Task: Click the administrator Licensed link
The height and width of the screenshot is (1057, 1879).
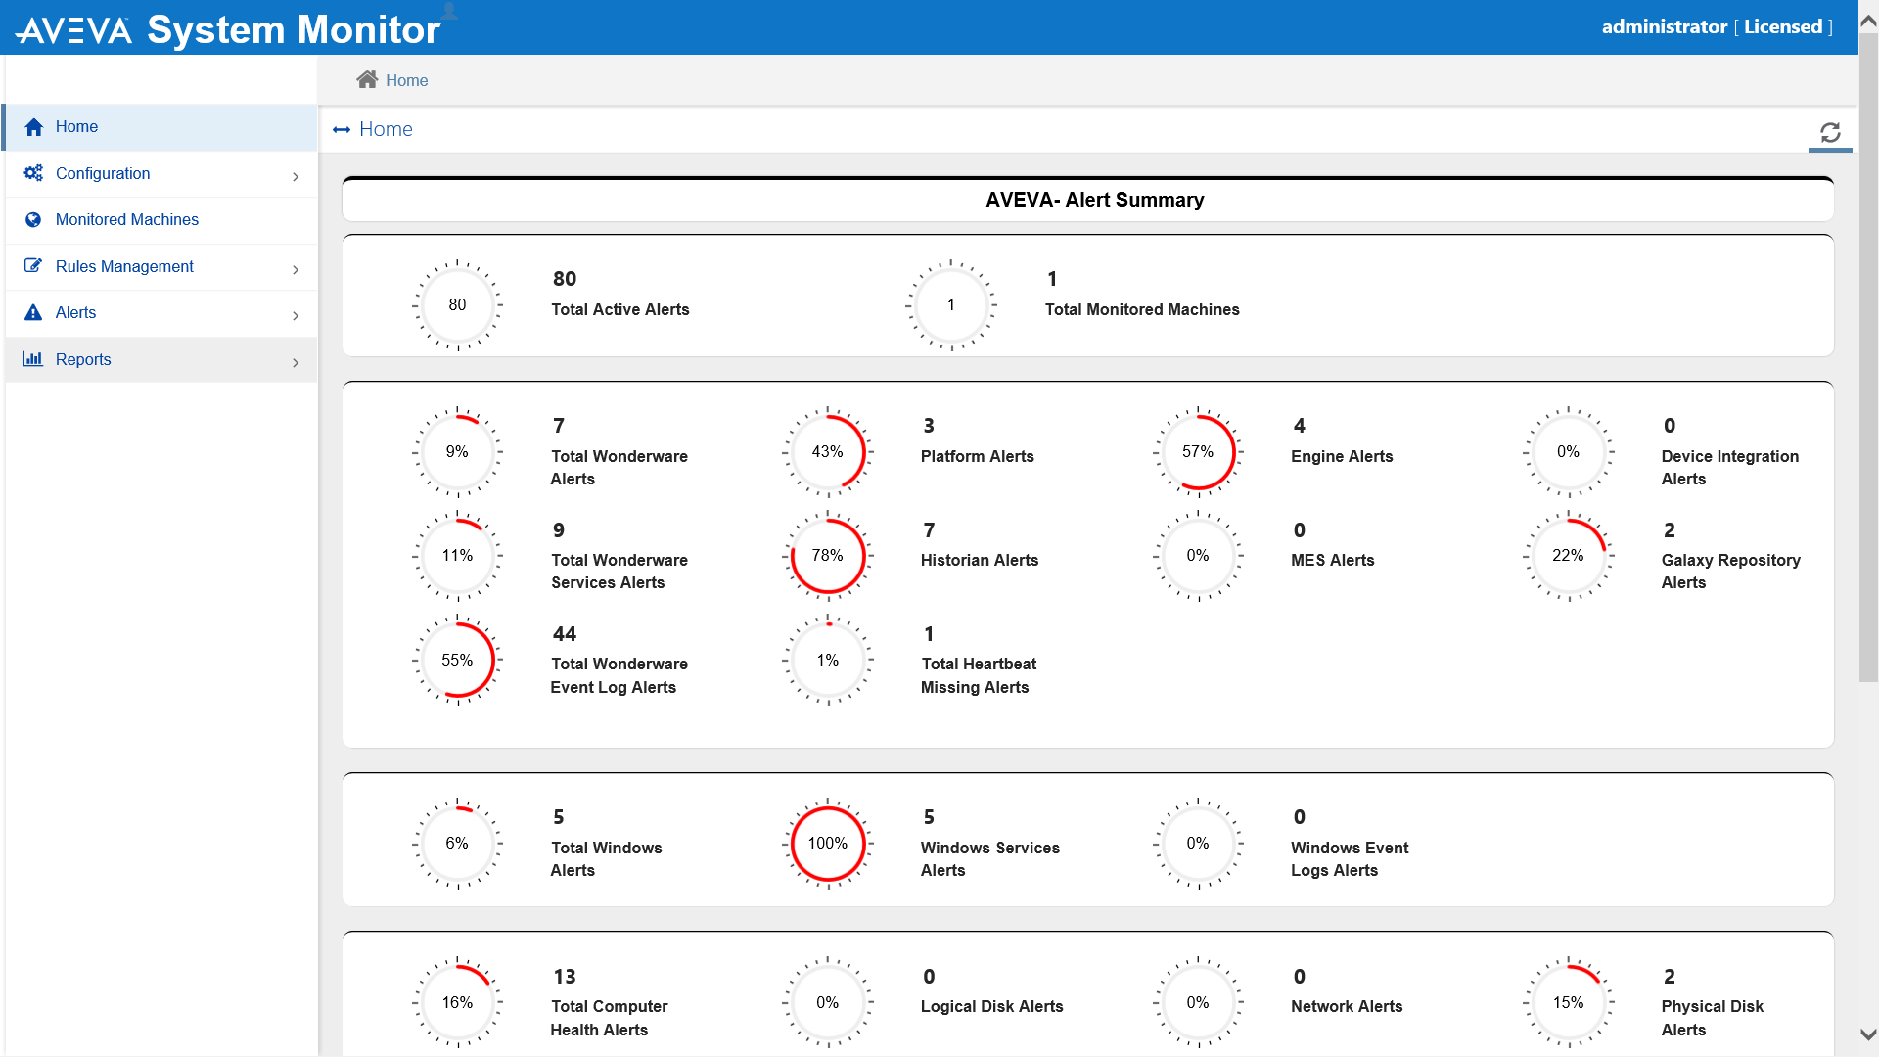Action: (1718, 26)
